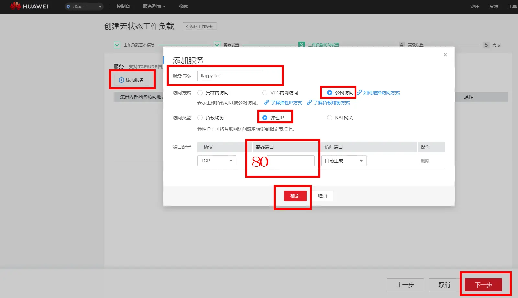
Task: Go to step 5 完成
Action: pos(492,45)
